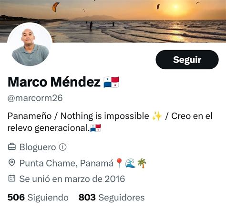Click the @marcorm26 username handle

click(35, 98)
